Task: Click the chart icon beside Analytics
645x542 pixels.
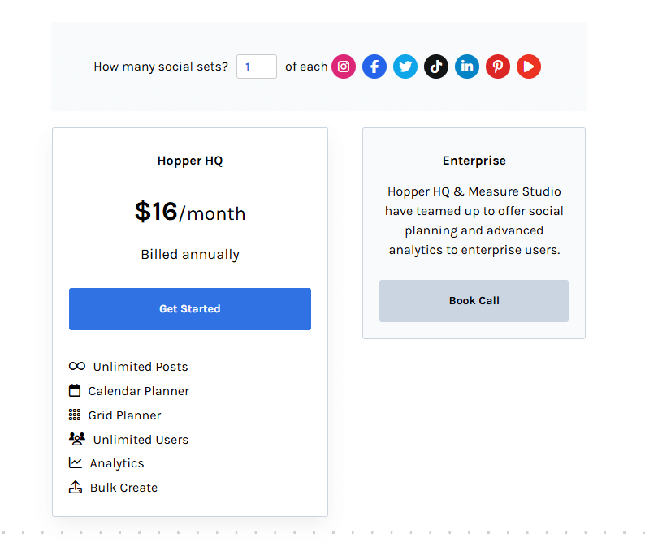Action: [76, 462]
